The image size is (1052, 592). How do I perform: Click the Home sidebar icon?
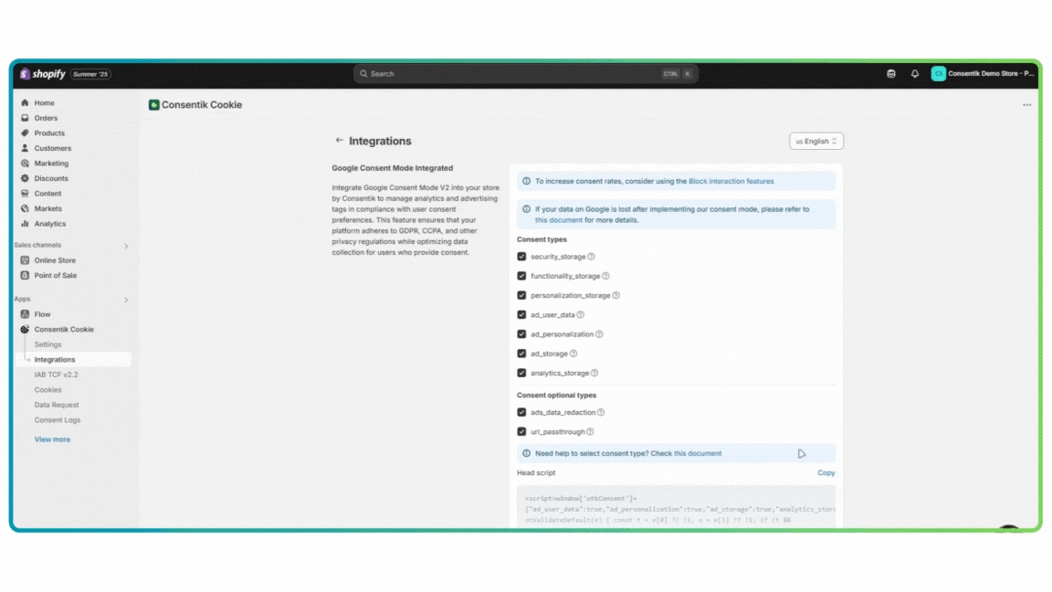pyautogui.click(x=25, y=102)
